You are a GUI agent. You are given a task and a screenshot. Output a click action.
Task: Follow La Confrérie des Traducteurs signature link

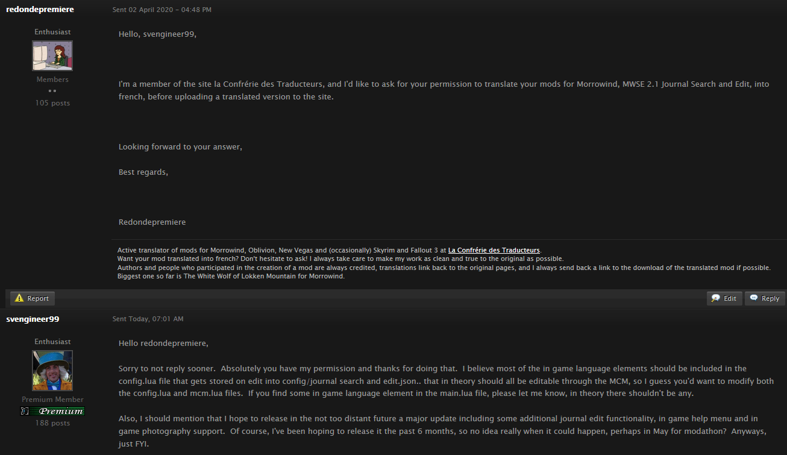click(494, 250)
